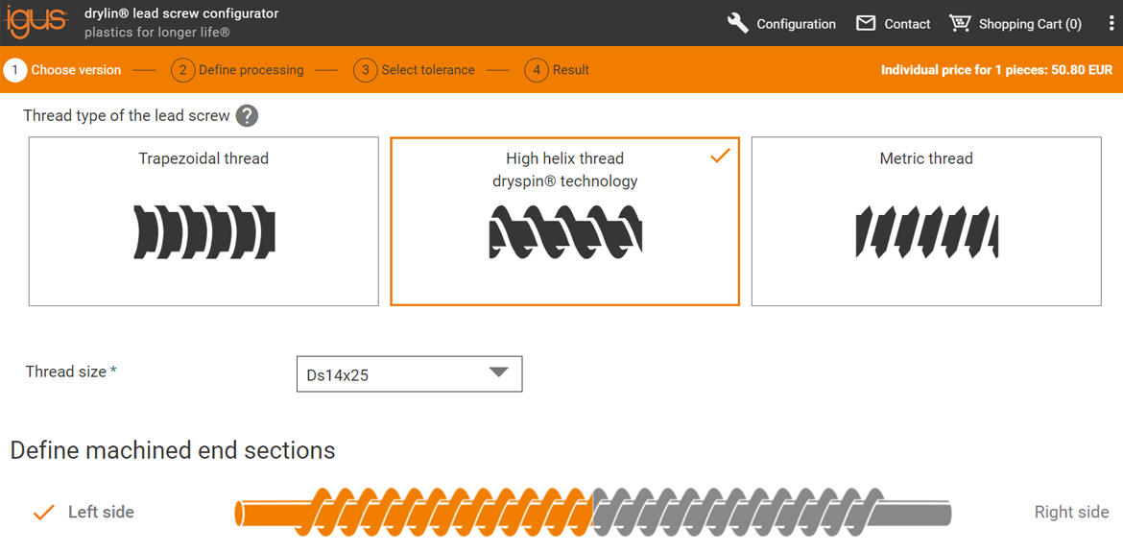Click the trapezoidal thread screw illustration
The height and width of the screenshot is (552, 1123).
coord(203,232)
